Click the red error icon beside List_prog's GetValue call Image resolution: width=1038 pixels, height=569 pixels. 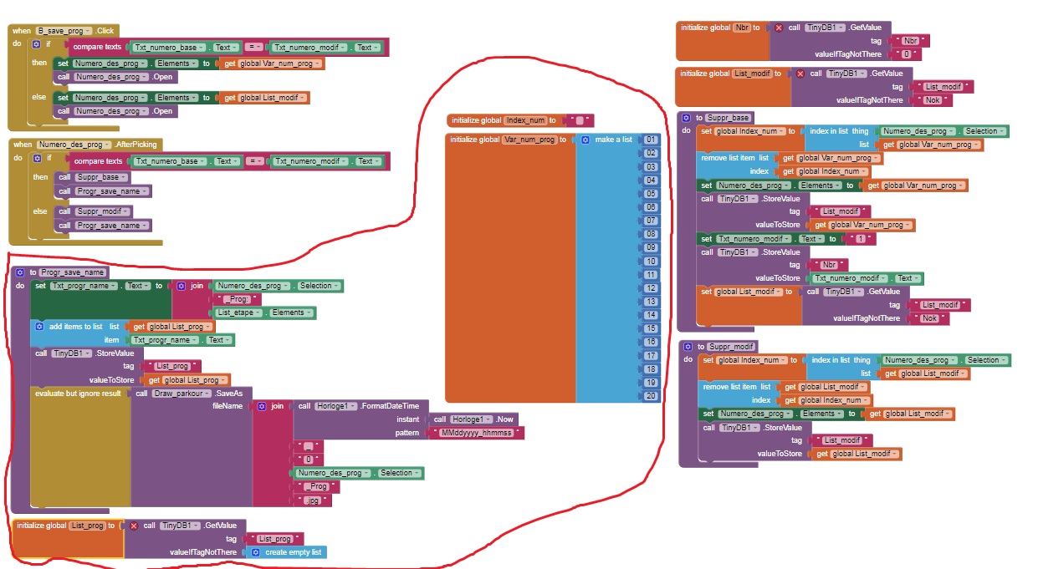click(134, 525)
